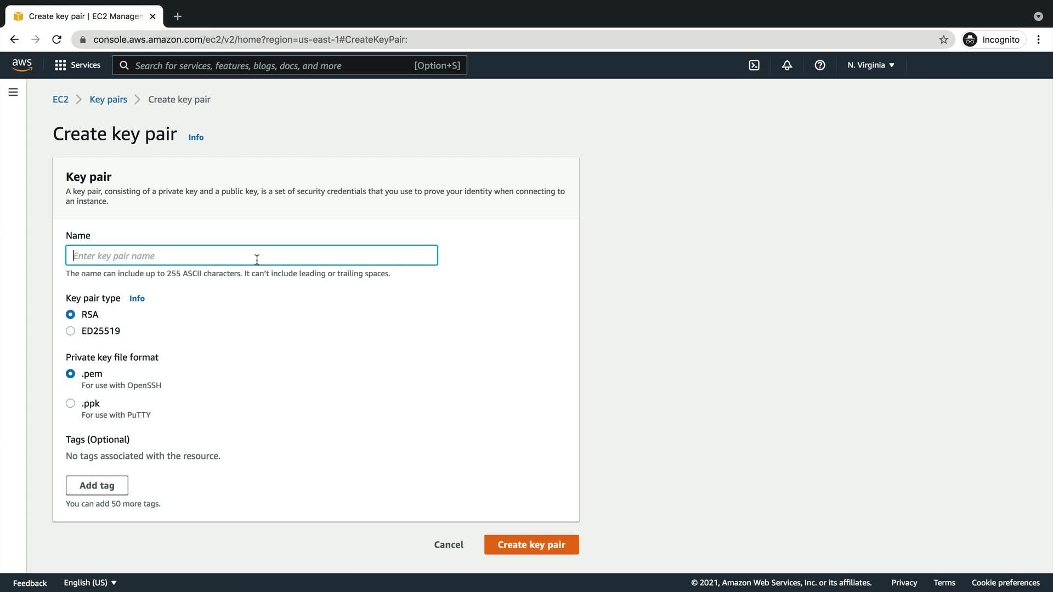Select RSA key pair type

click(70, 315)
